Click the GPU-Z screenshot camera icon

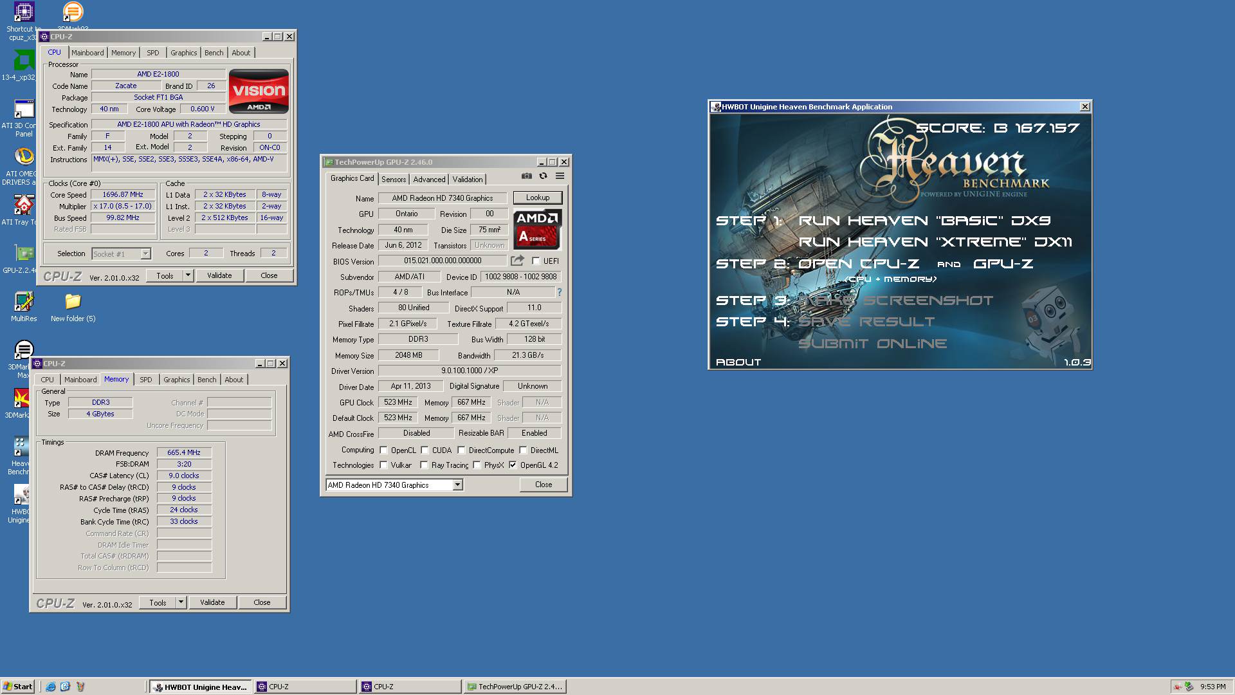click(527, 176)
